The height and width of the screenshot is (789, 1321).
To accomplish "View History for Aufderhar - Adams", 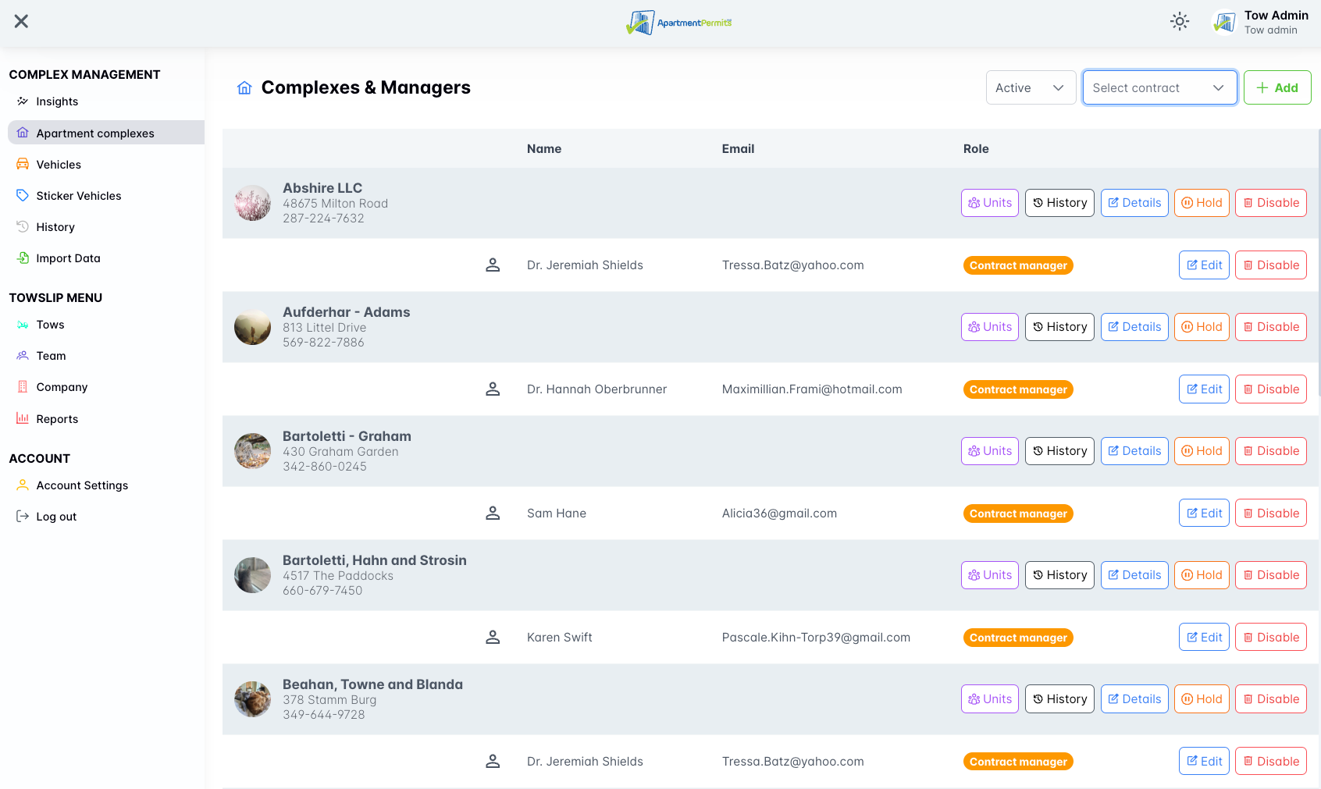I will coord(1059,327).
